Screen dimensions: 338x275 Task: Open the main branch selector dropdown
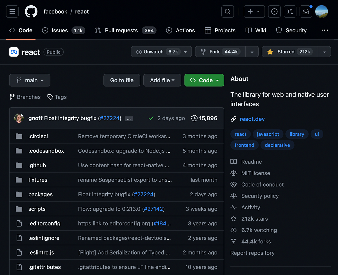click(30, 80)
